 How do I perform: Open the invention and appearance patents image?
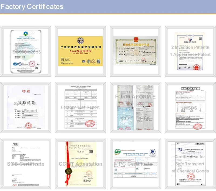click(x=190, y=51)
